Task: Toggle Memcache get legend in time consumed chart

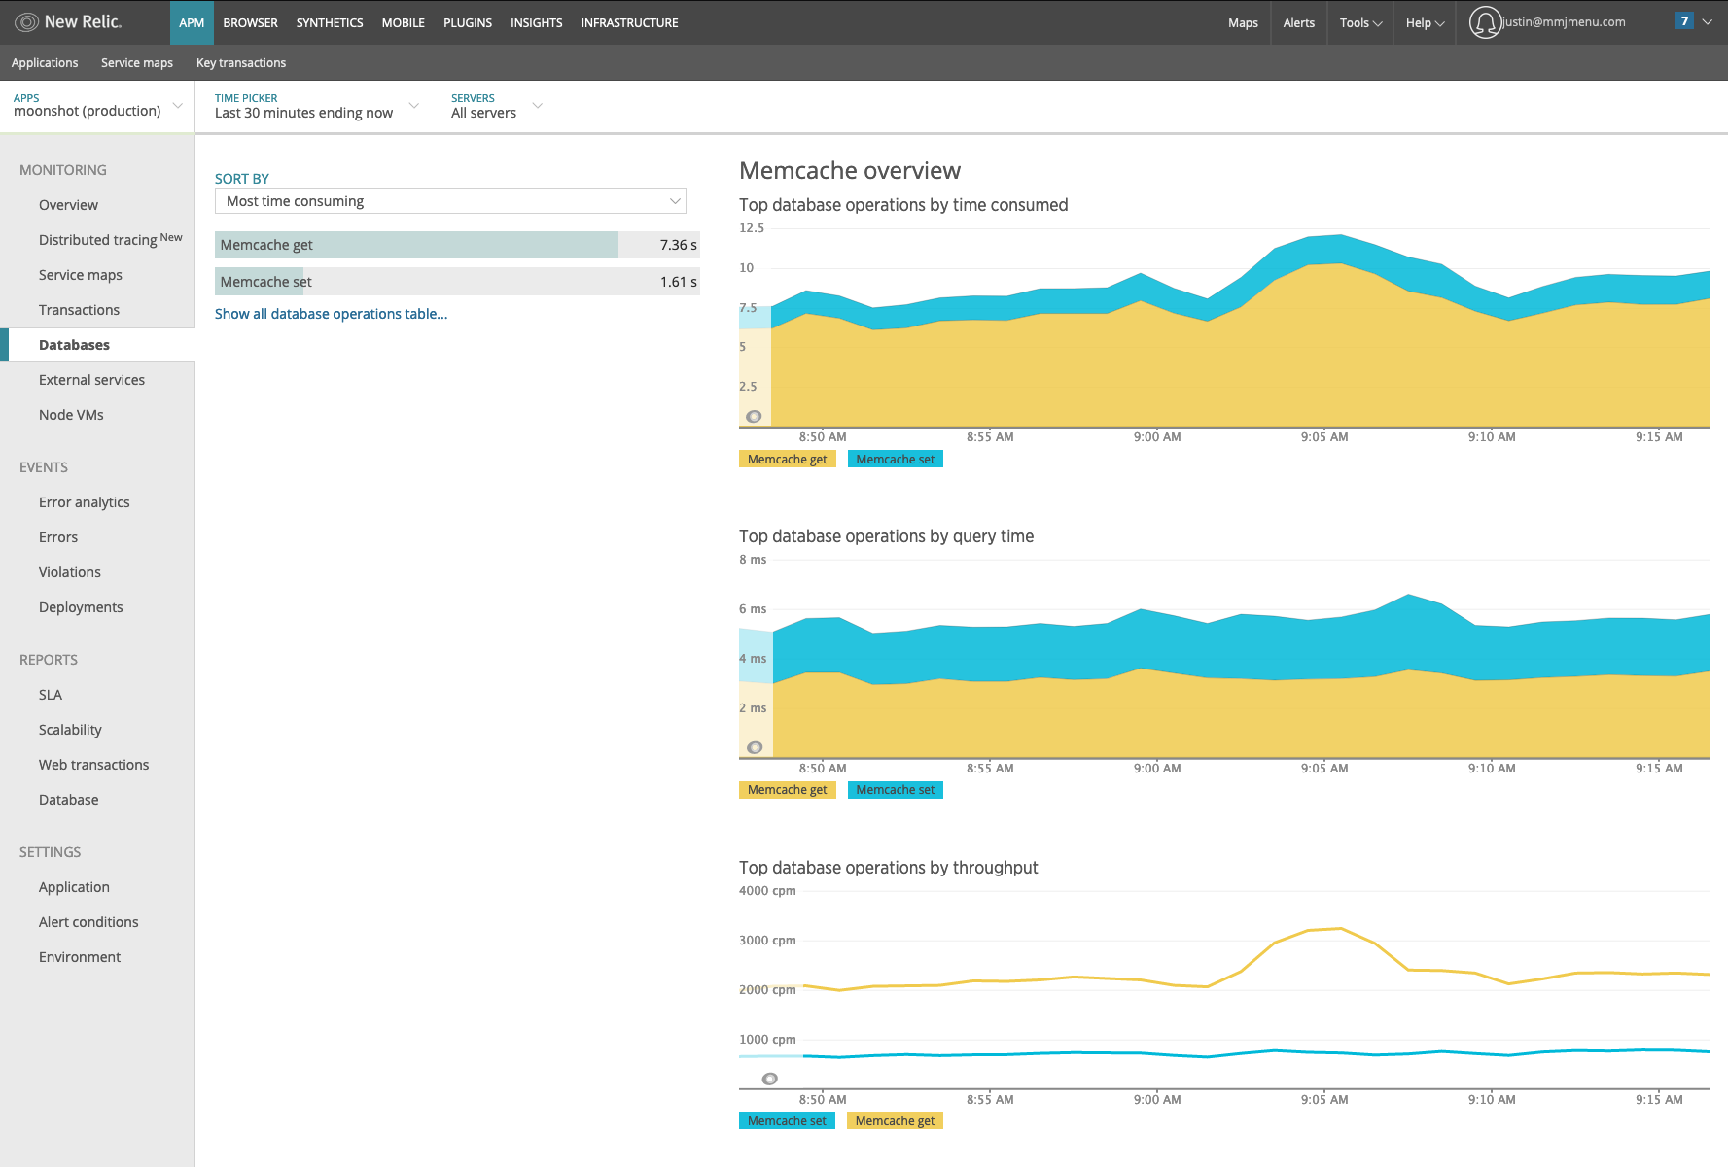Action: pyautogui.click(x=788, y=460)
